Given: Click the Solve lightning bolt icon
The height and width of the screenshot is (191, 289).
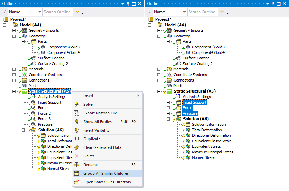Looking at the screenshot, I should click(x=77, y=104).
